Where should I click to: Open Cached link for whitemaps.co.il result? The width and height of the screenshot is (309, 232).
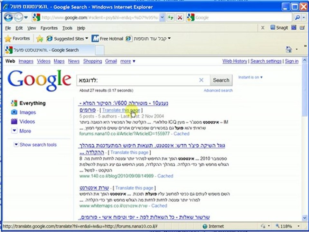click(x=159, y=206)
